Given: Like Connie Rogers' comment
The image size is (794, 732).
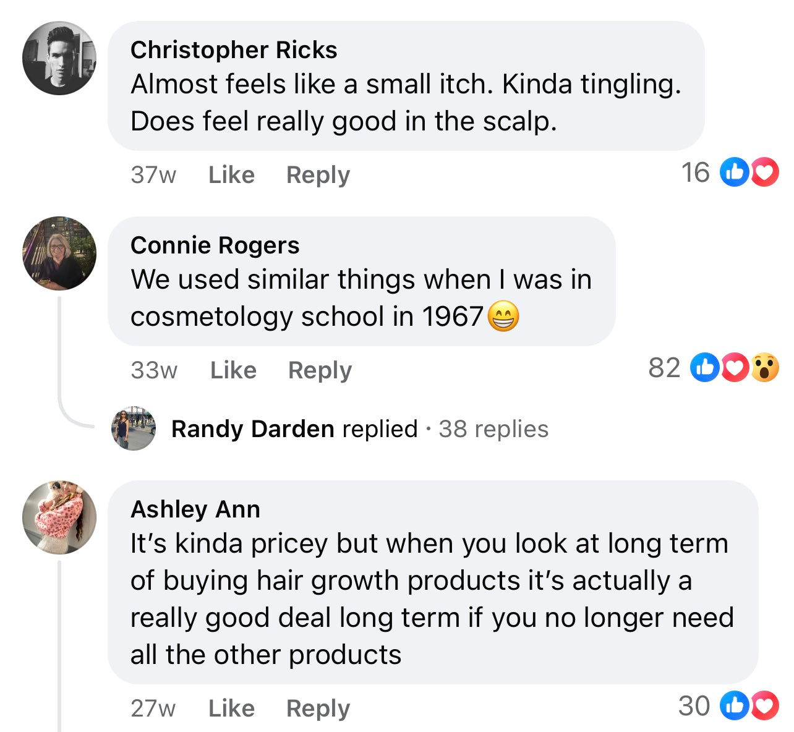Looking at the screenshot, I should (233, 370).
